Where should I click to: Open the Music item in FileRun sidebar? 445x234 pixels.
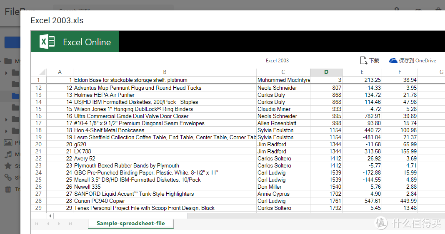coord(8,154)
